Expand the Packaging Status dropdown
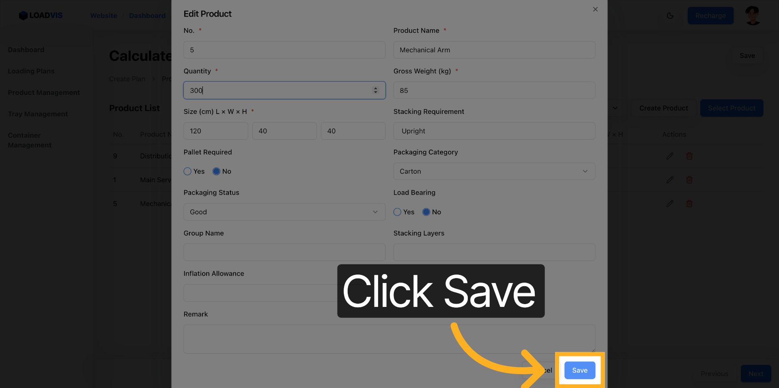Viewport: 779px width, 388px height. [284, 212]
